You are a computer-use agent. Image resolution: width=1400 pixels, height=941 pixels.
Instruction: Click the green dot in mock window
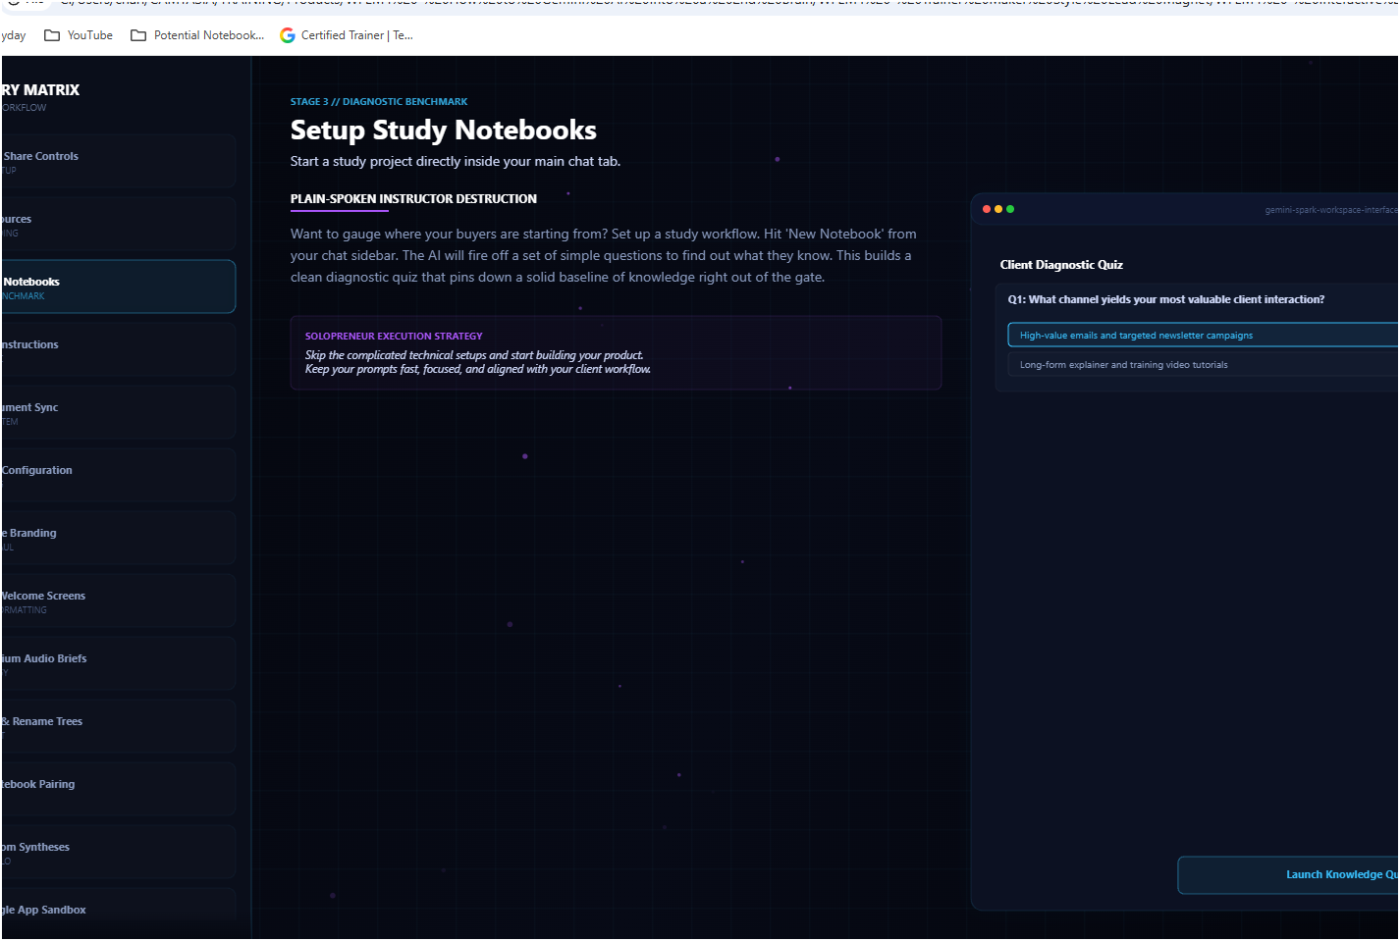point(1010,209)
